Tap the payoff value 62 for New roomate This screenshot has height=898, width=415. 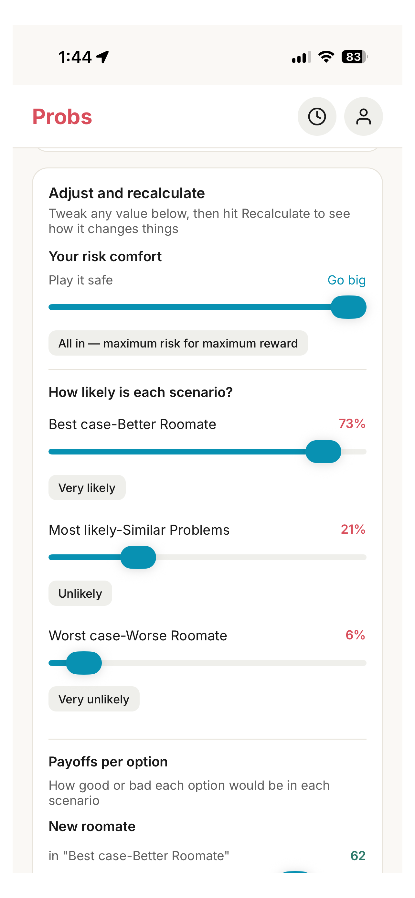pyautogui.click(x=359, y=856)
